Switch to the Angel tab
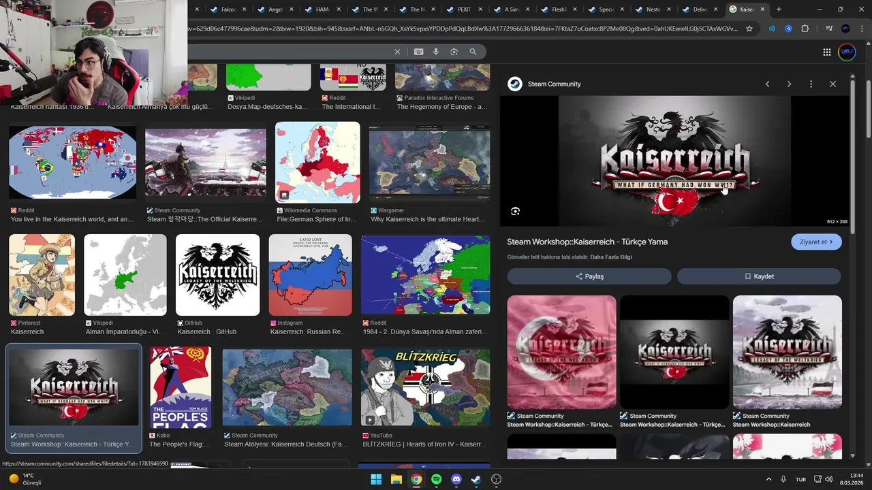Image resolution: width=872 pixels, height=490 pixels. pos(273,10)
